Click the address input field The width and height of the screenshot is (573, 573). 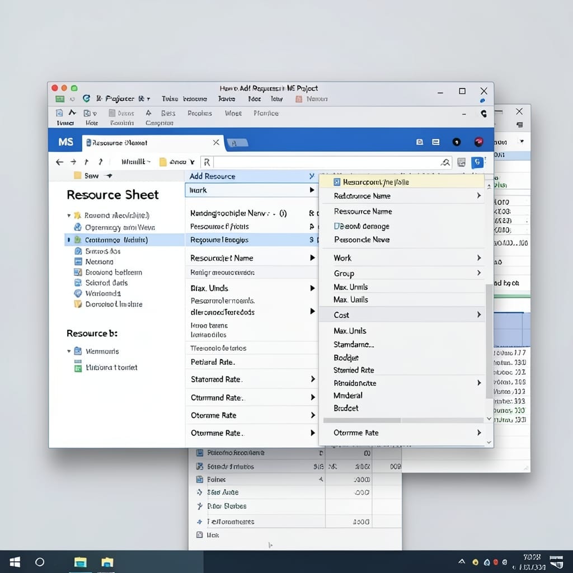(x=326, y=162)
